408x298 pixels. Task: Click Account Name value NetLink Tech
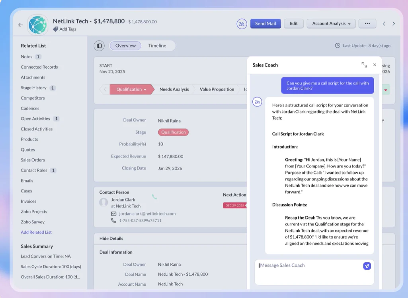click(170, 284)
